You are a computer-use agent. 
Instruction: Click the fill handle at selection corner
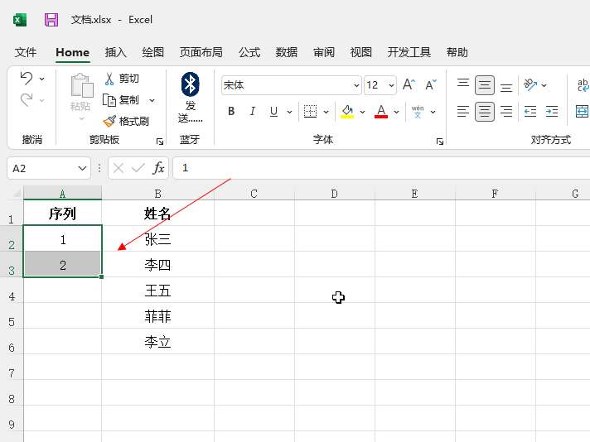point(102,277)
